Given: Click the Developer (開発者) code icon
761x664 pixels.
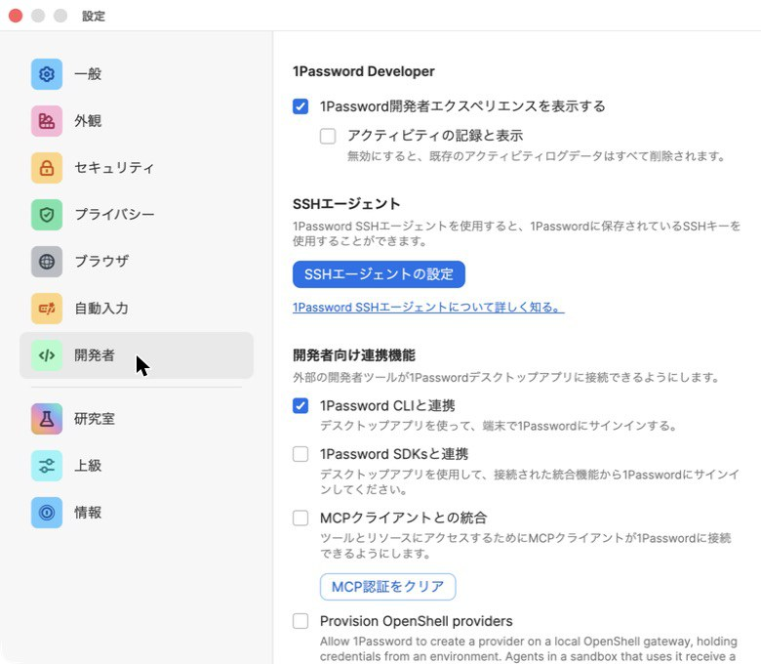Looking at the screenshot, I should coord(47,355).
